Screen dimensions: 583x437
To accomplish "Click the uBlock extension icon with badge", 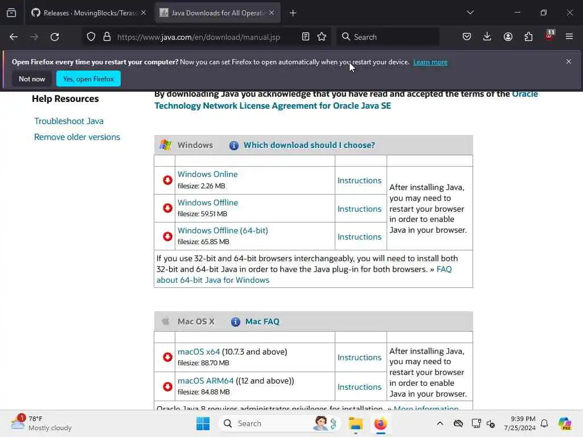I will tap(549, 36).
